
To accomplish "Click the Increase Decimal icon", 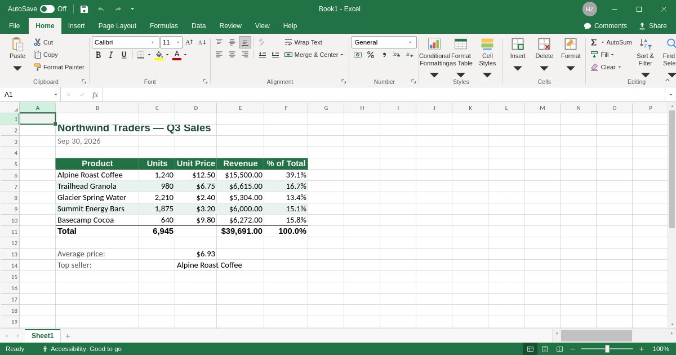I will pos(397,55).
